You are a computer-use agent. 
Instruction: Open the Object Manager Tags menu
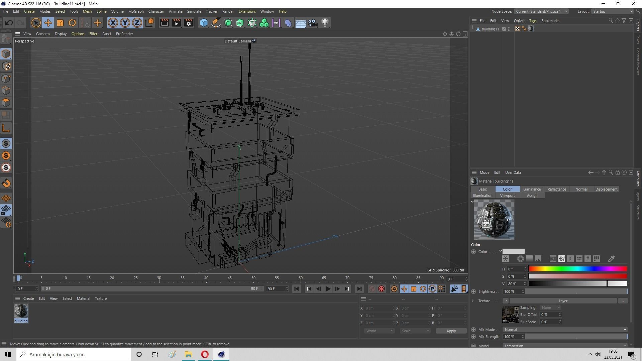pos(533,21)
